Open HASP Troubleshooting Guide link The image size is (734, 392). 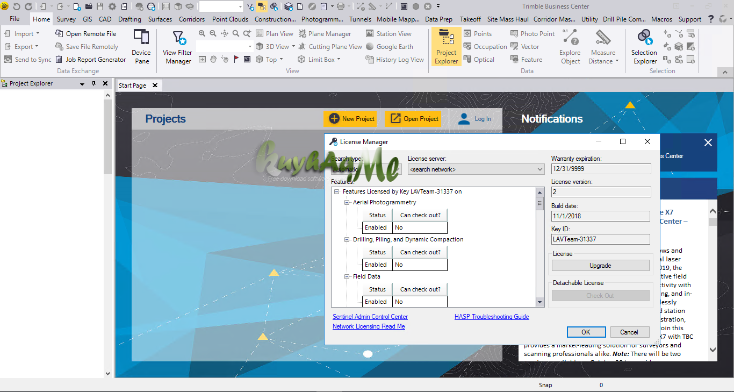(x=492, y=317)
